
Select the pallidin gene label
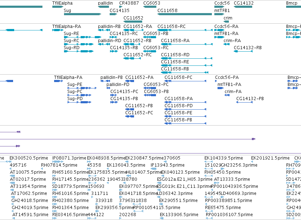click(105, 3)
